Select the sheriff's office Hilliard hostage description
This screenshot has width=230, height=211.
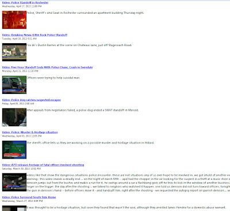pos(90,143)
